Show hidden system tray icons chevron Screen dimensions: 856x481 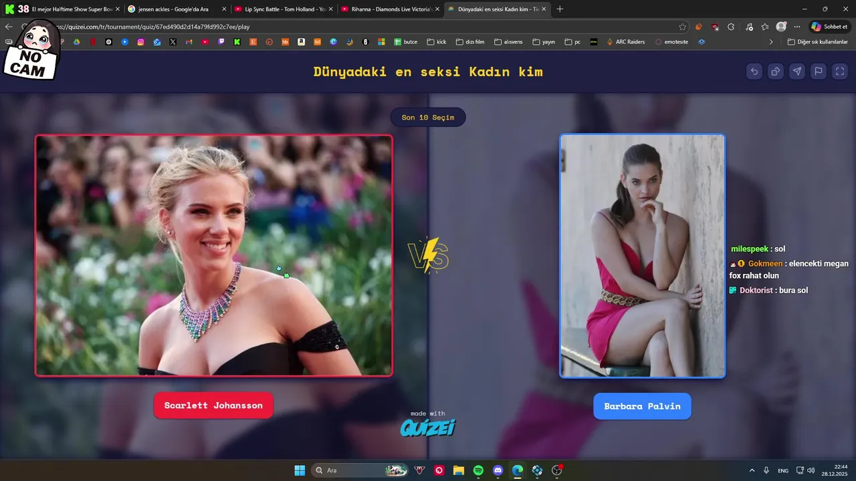point(752,470)
